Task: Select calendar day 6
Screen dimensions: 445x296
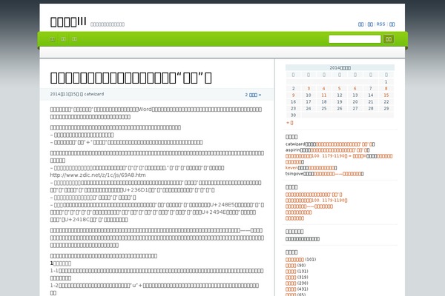Action: [355, 88]
